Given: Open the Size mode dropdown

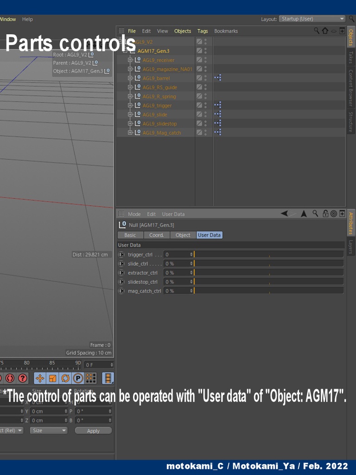Looking at the screenshot, I should (48, 430).
